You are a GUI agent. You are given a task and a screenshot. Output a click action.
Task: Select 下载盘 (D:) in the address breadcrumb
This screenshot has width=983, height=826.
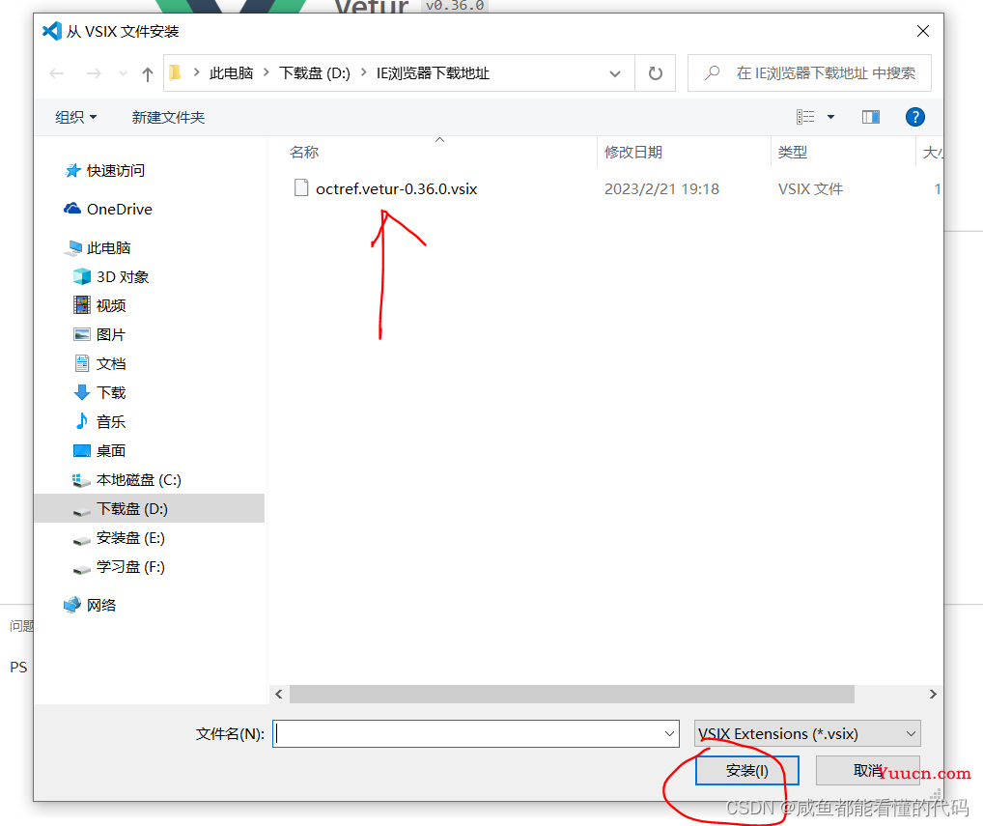[x=315, y=73]
